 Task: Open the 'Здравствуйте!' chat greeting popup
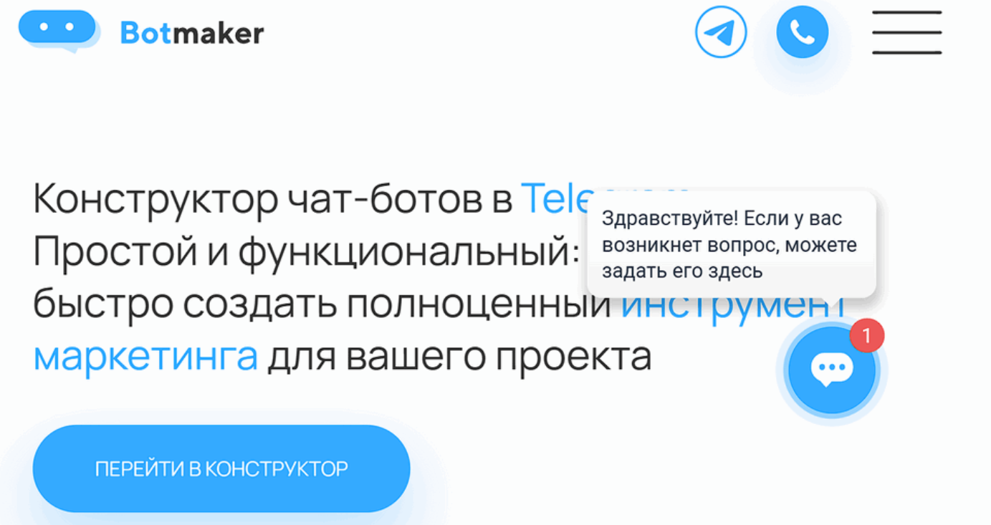[x=732, y=244]
